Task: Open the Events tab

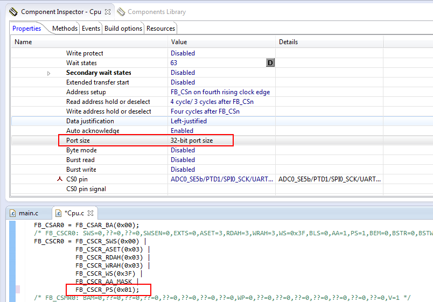Action: pyautogui.click(x=91, y=29)
